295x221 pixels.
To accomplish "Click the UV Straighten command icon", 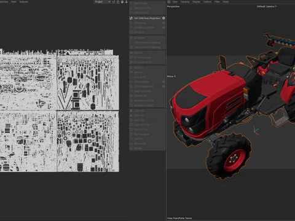I will [131, 82].
